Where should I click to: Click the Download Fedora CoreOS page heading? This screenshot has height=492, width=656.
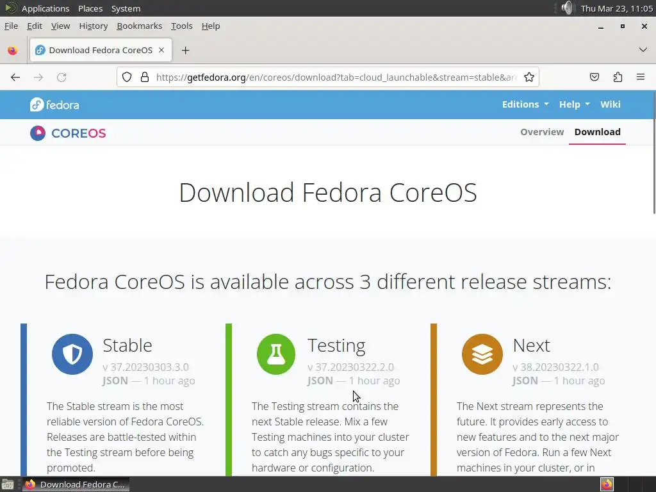[328, 192]
